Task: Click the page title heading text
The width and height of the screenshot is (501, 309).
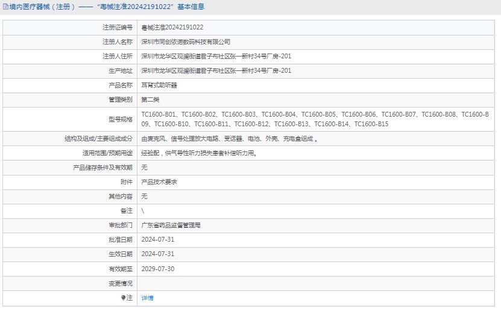Action: click(x=107, y=7)
